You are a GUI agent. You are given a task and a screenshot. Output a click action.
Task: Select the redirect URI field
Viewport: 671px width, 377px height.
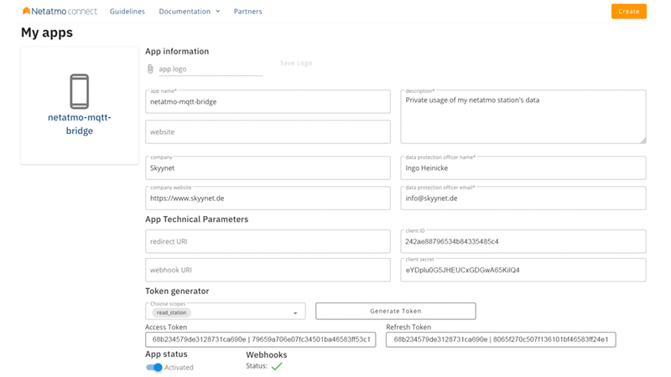(268, 241)
